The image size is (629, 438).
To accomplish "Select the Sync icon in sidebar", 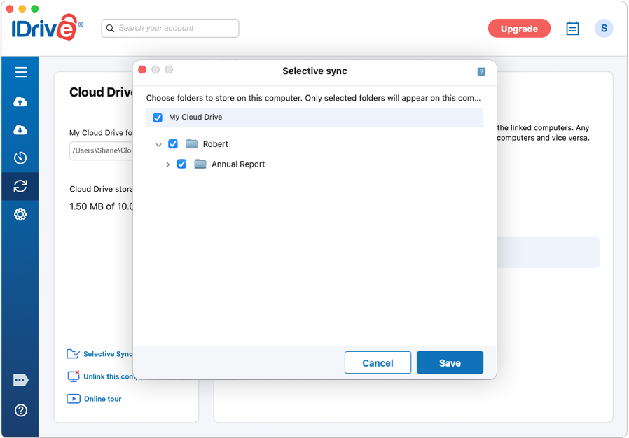I will (x=20, y=186).
